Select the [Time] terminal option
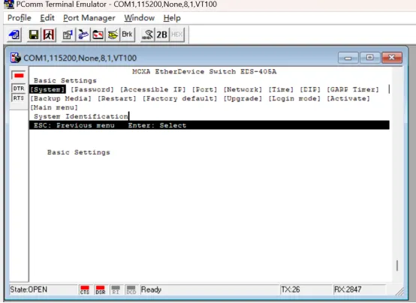 point(281,89)
